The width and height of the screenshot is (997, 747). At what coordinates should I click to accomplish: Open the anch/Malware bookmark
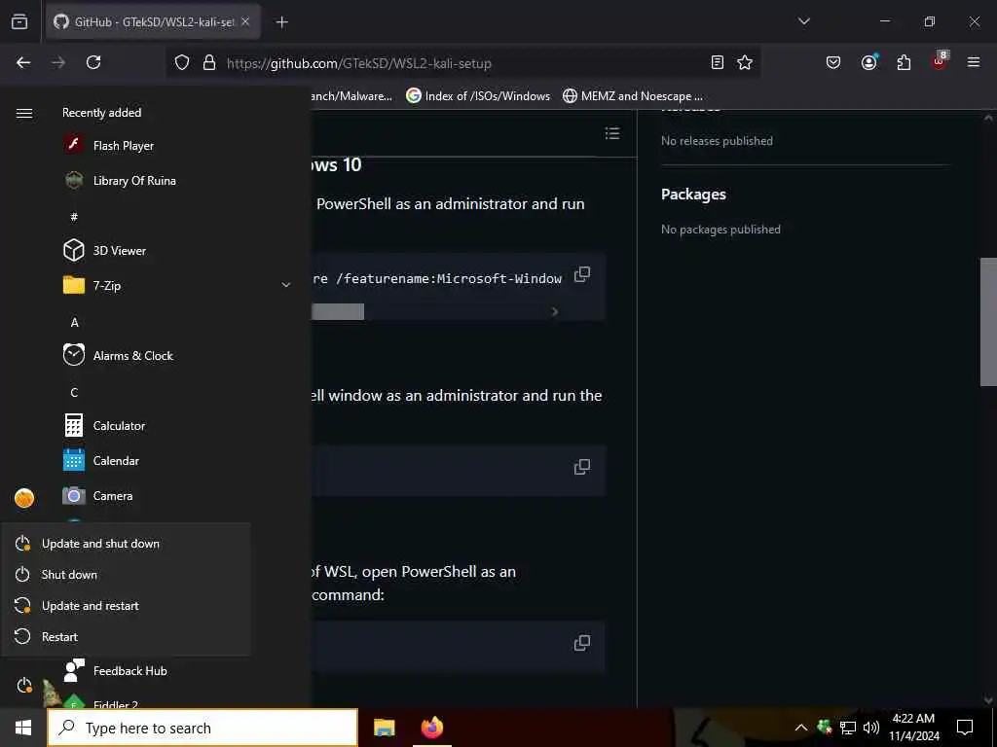click(352, 96)
